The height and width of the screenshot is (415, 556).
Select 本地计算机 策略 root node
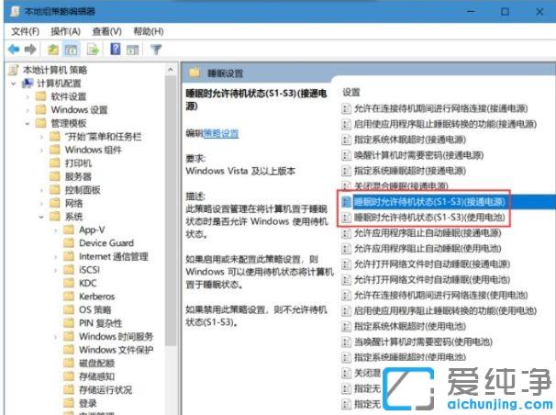click(x=55, y=70)
